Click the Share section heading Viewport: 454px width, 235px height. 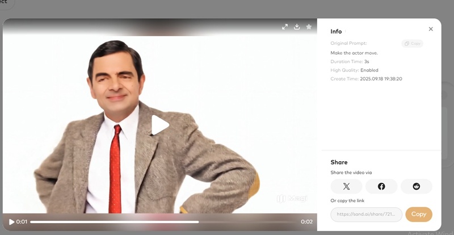[x=339, y=162]
